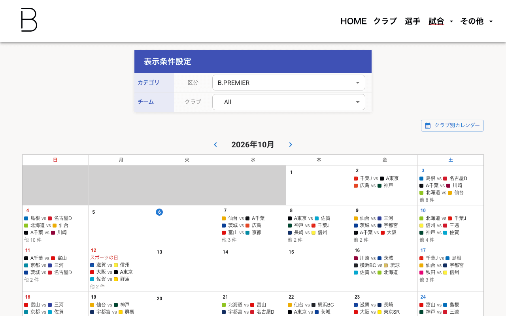This screenshot has height=316, width=506.
Task: Open 他 4 件 link on October 10
Action: pos(427,240)
